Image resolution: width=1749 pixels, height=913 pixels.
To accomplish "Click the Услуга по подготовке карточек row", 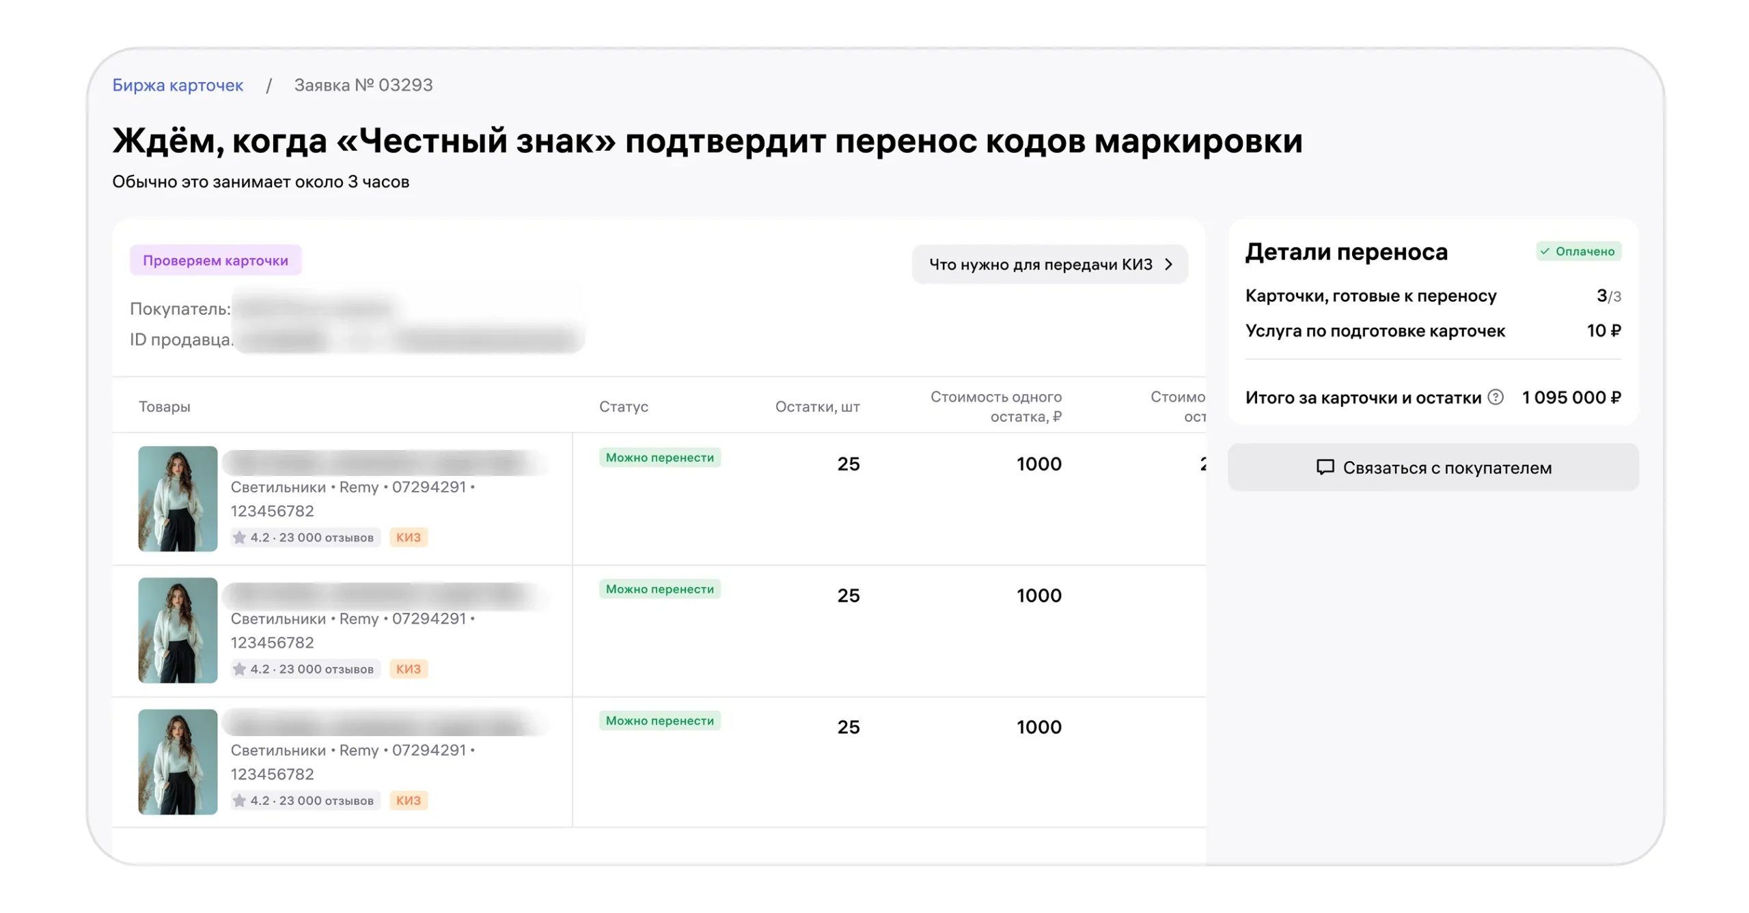I will [x=1433, y=331].
